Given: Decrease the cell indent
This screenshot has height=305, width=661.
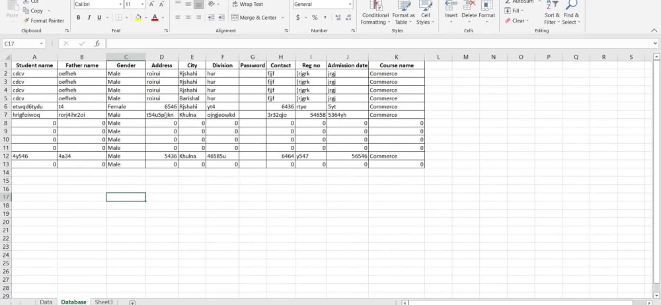Looking at the screenshot, I should tap(212, 18).
